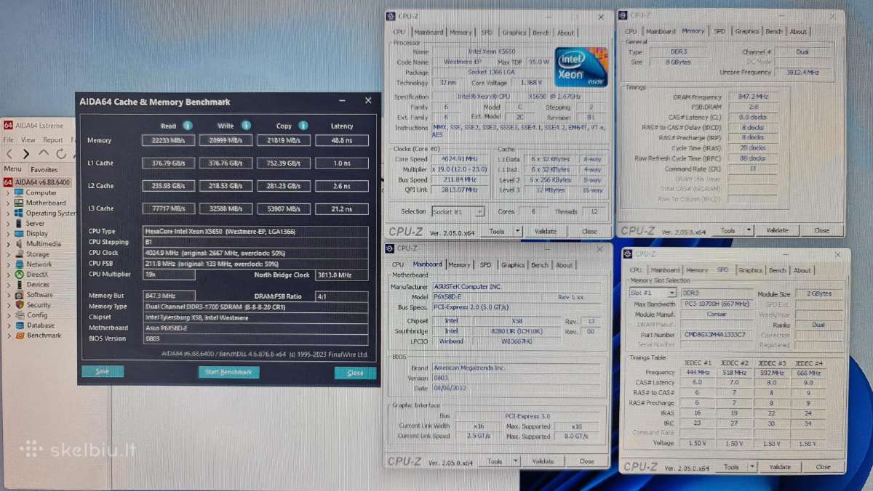The image size is (873, 491).
Task: Select Computer icon in AIDA64 tree
Action: click(x=18, y=192)
